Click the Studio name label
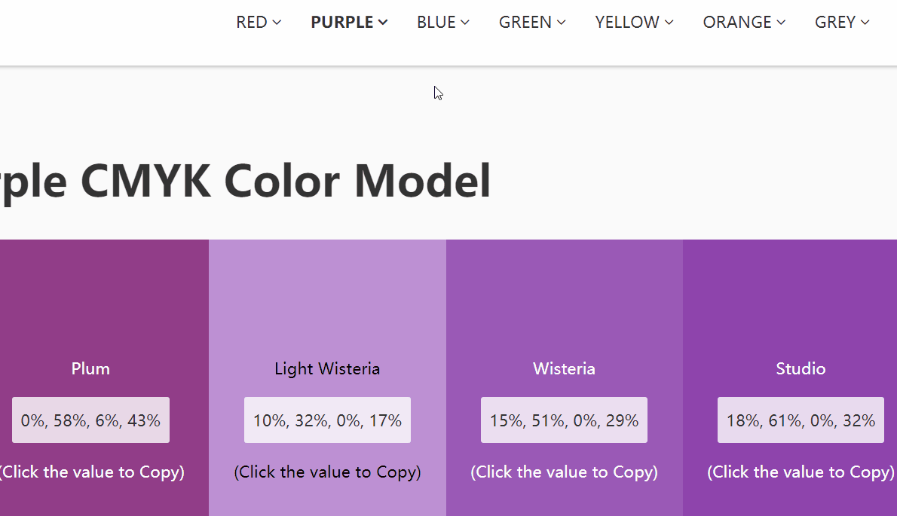This screenshot has height=516, width=897. click(801, 368)
